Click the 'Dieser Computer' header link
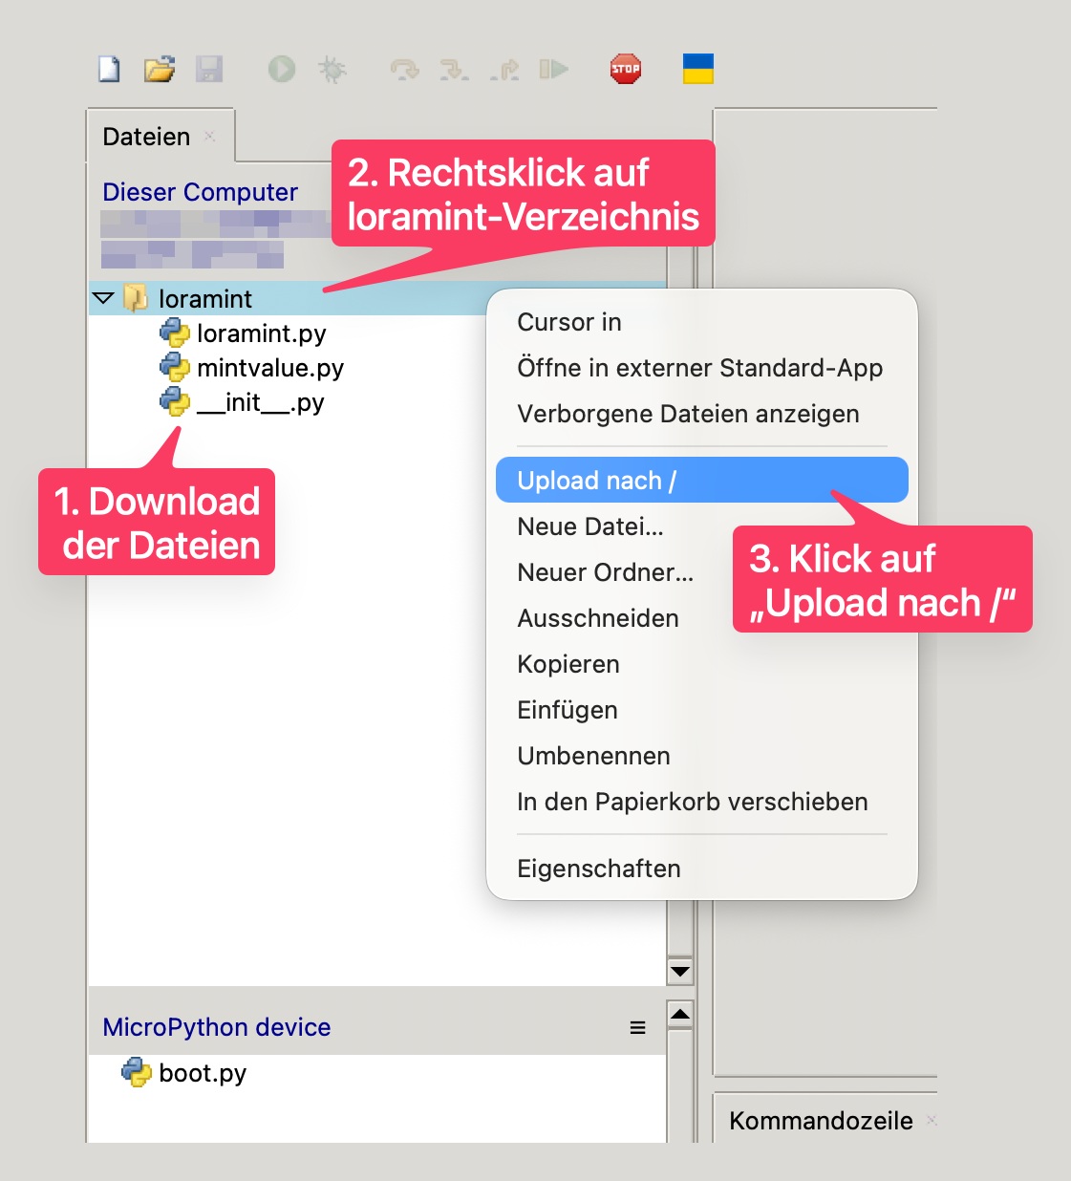 200,192
